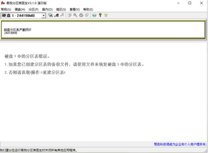Screen dimensions: 210x153
Task: Select the damaged 244198MB disk partition bar
Action: (103, 29)
